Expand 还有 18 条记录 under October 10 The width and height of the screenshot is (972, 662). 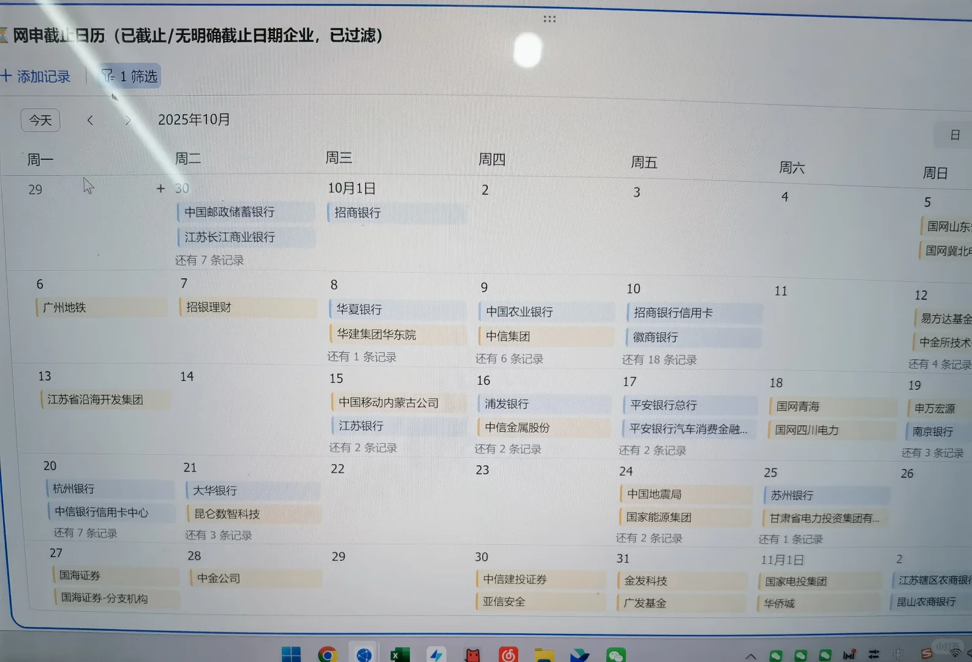tap(660, 360)
